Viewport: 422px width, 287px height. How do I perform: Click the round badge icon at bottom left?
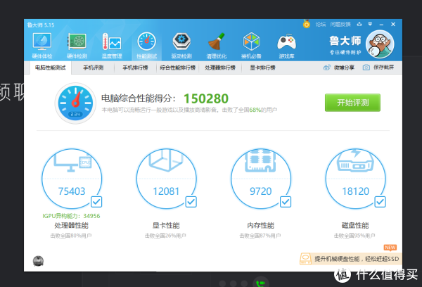(x=38, y=261)
